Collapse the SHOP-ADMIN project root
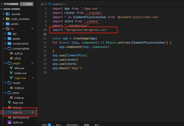This screenshot has height=126, width=184. [x=2, y=9]
